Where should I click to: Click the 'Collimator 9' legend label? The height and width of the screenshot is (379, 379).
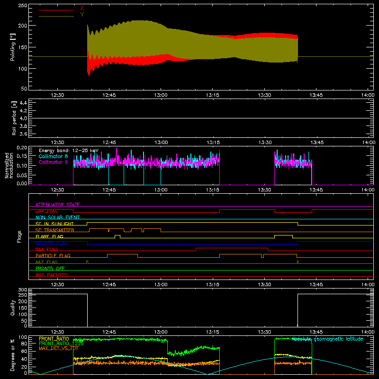click(53, 162)
